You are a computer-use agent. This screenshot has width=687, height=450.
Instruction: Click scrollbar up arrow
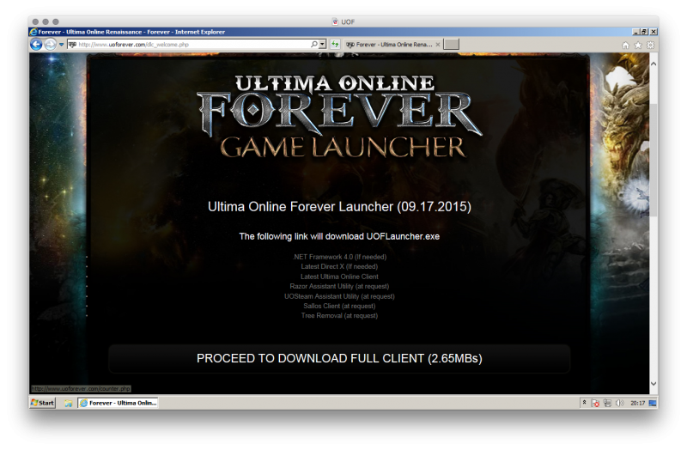coord(654,64)
